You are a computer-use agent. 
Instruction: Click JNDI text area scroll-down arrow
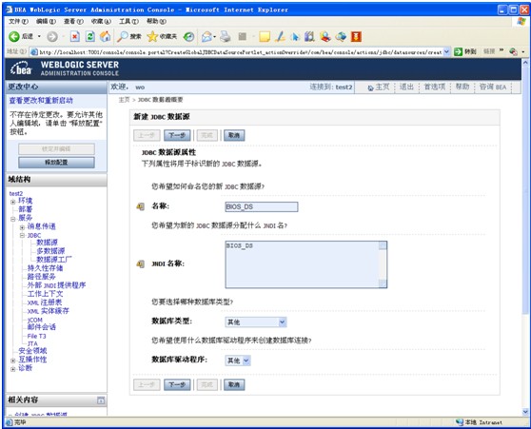coord(383,283)
